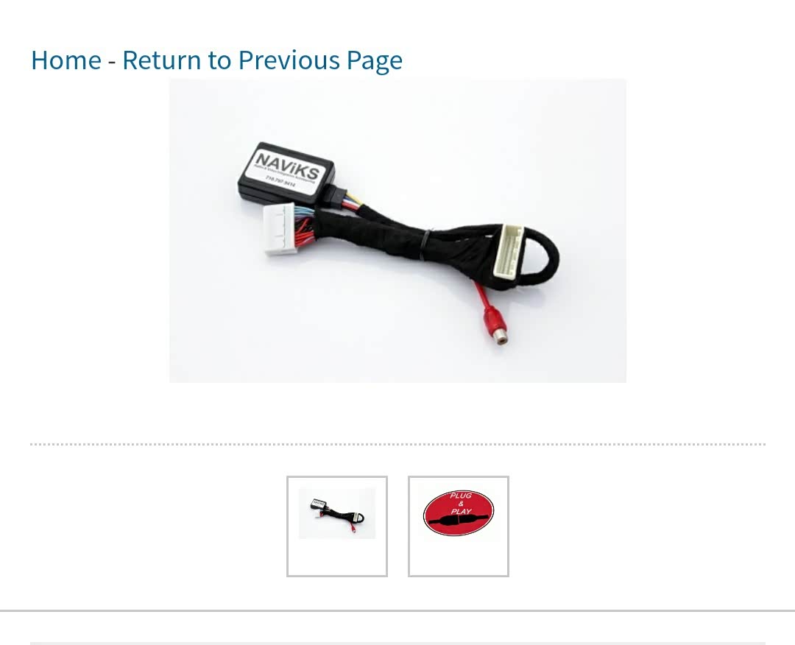Image resolution: width=795 pixels, height=645 pixels.
Task: Click the PLUG text in red logo thumbnail
Action: pyautogui.click(x=460, y=496)
